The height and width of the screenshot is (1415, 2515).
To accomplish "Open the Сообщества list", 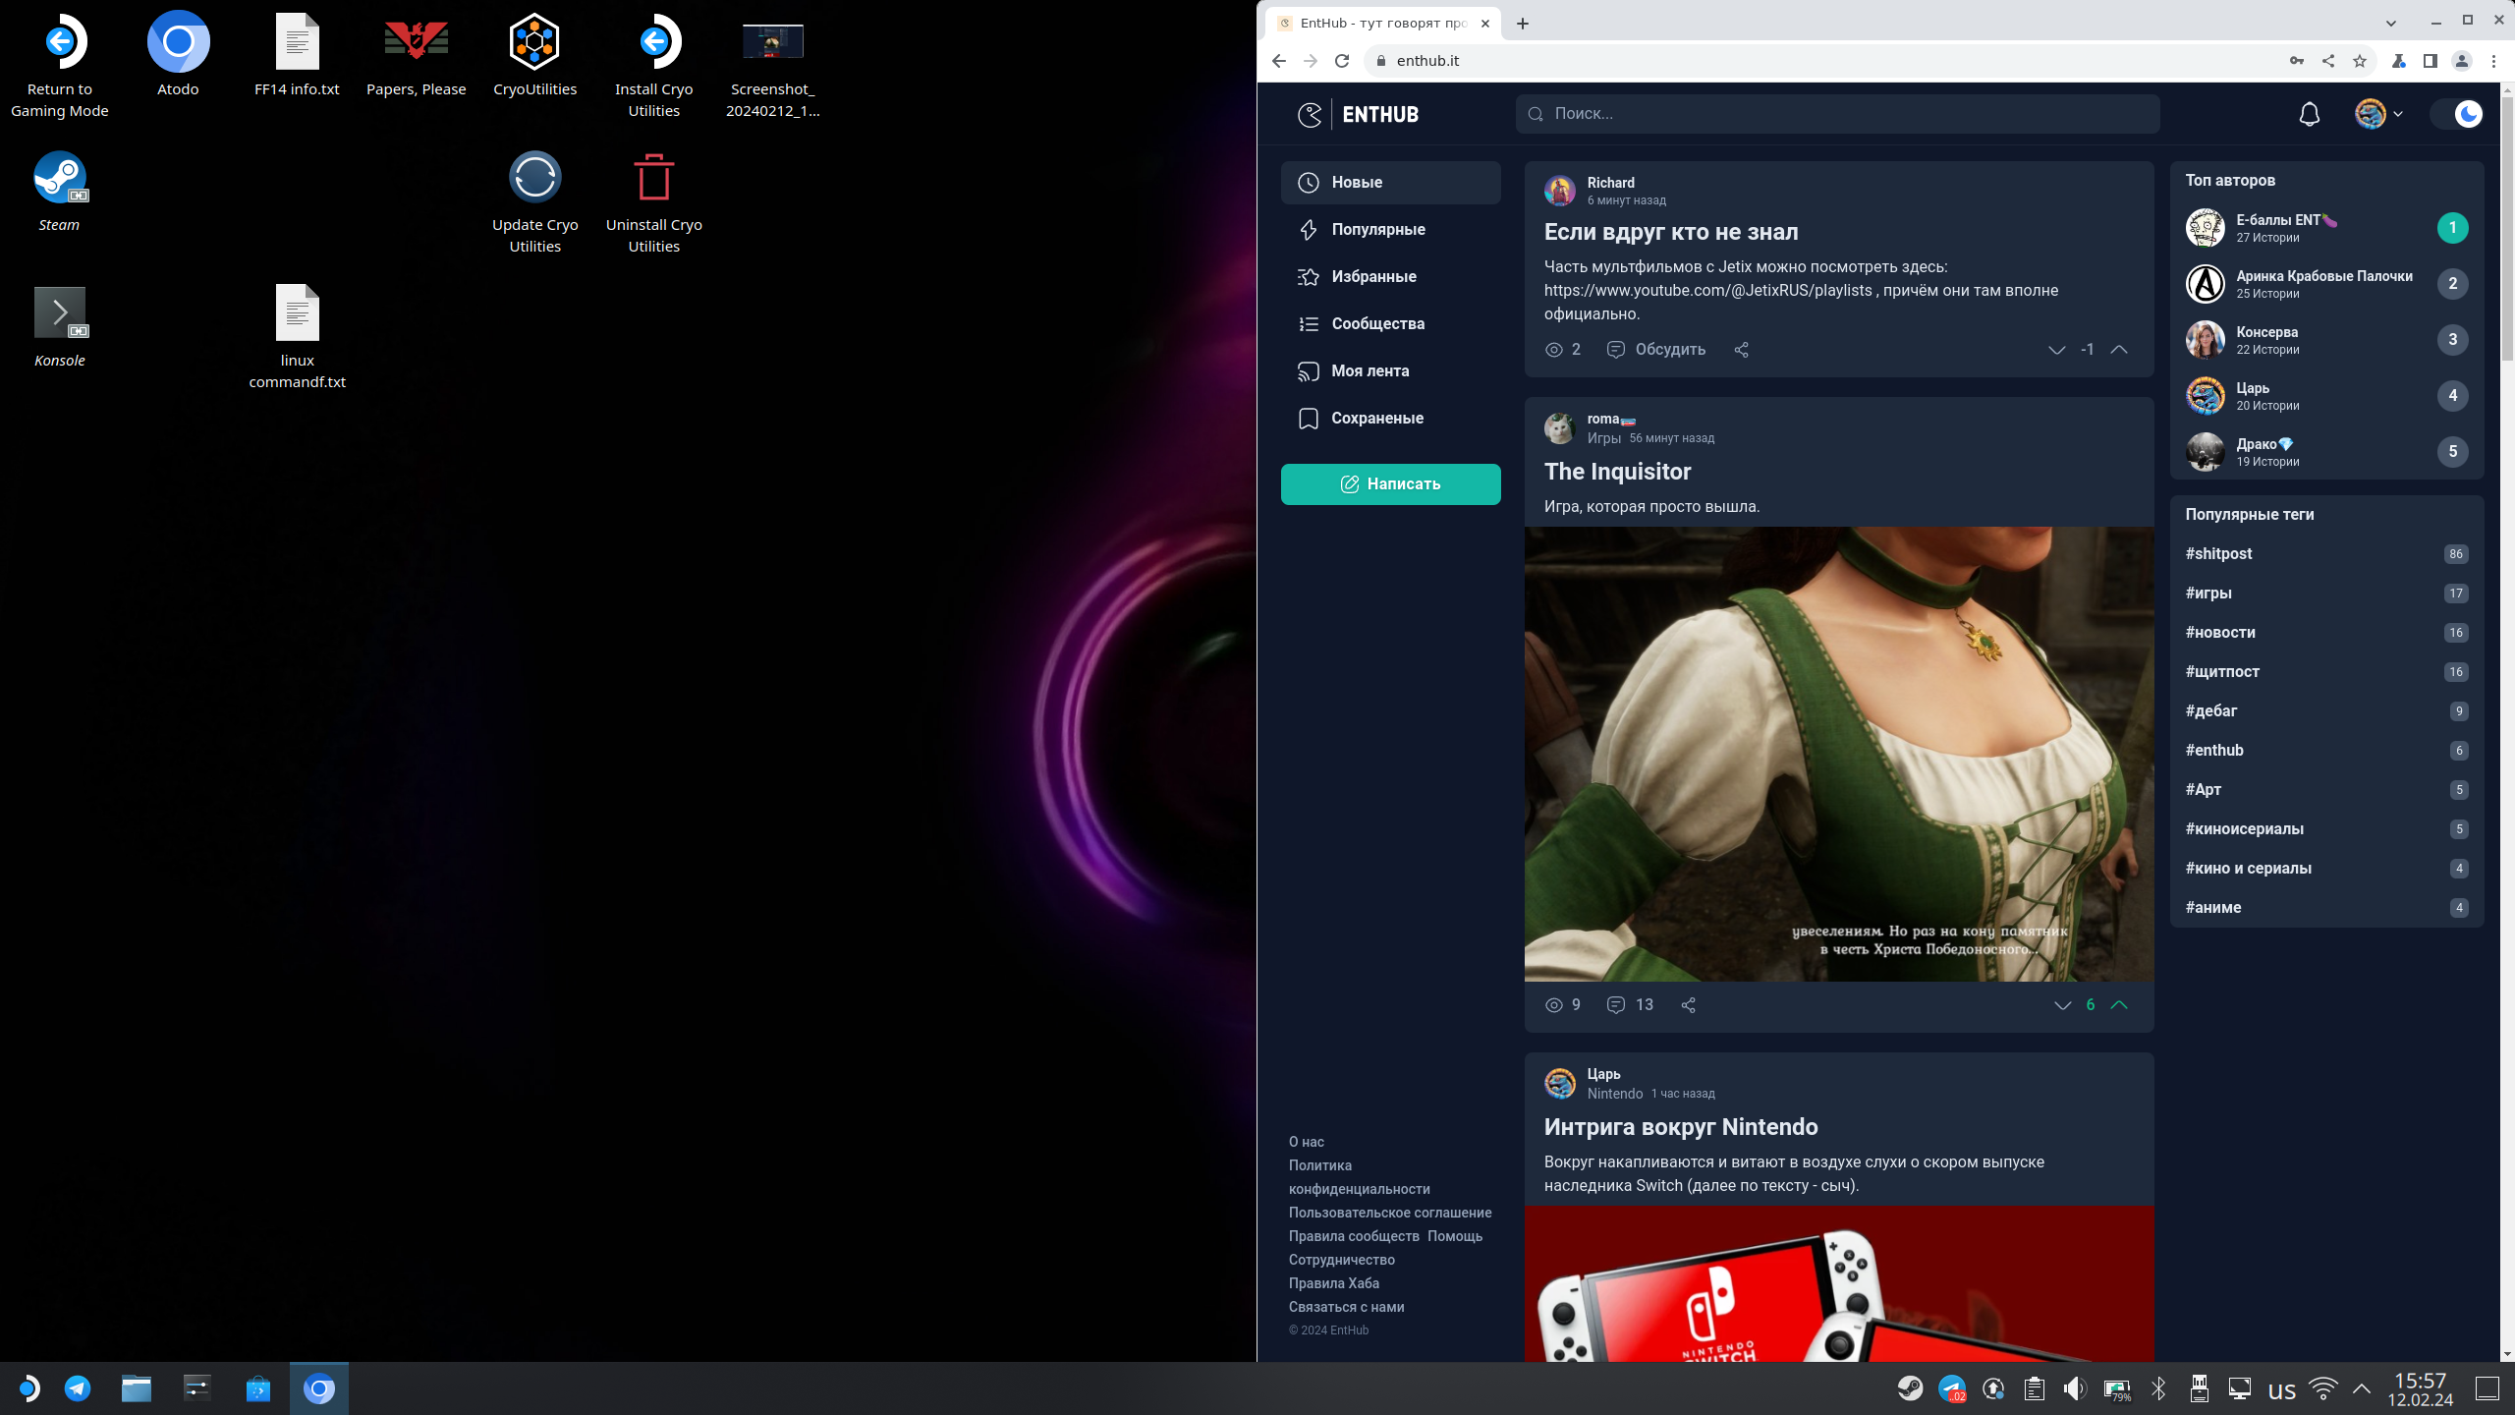I will (1390, 324).
